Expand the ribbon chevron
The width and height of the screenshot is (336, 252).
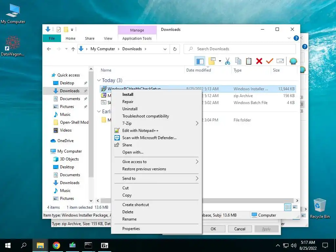(x=289, y=38)
